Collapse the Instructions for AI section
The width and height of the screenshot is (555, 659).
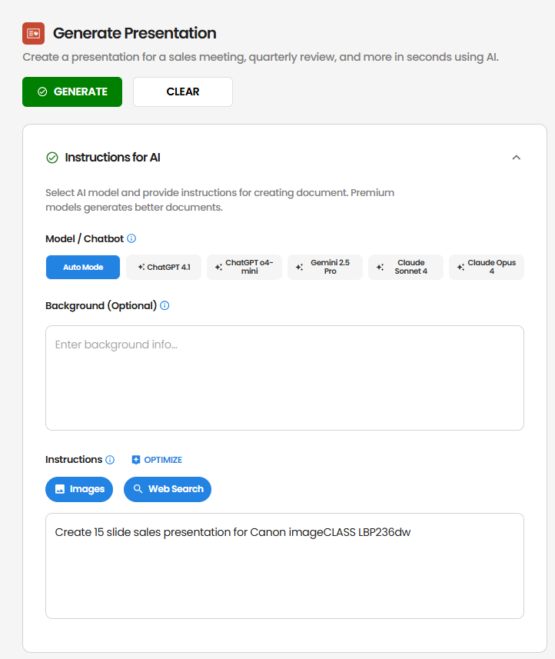point(516,157)
